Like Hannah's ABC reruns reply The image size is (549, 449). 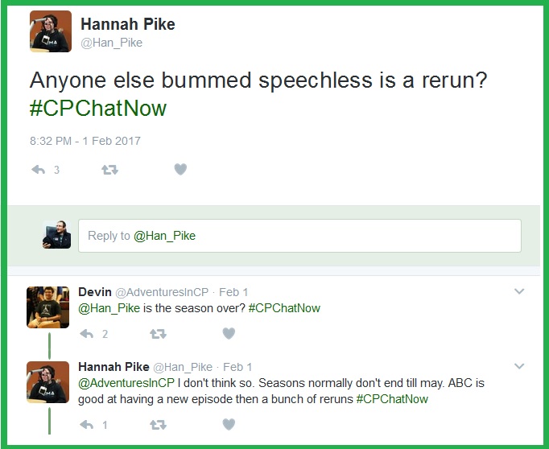[x=229, y=424]
